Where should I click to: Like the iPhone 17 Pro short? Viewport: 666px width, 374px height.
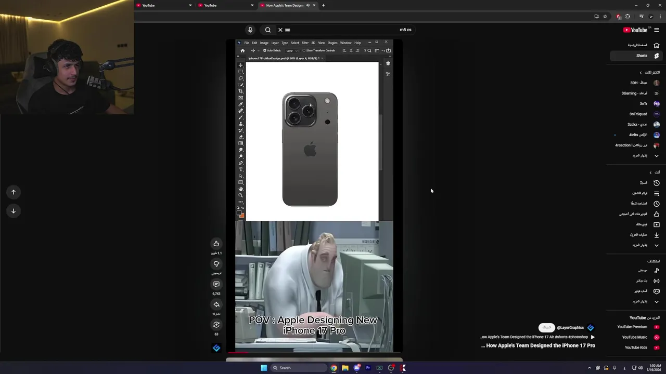click(x=216, y=244)
